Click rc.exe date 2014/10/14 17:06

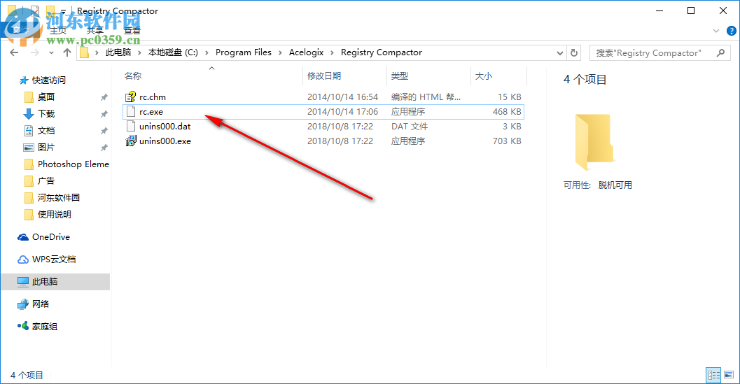342,112
